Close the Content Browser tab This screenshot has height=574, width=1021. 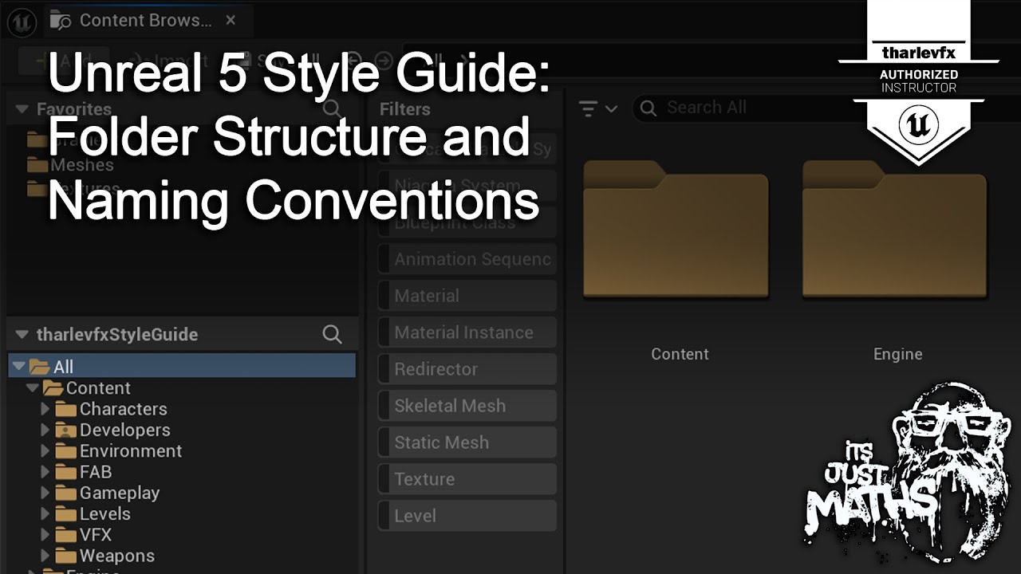tap(231, 20)
